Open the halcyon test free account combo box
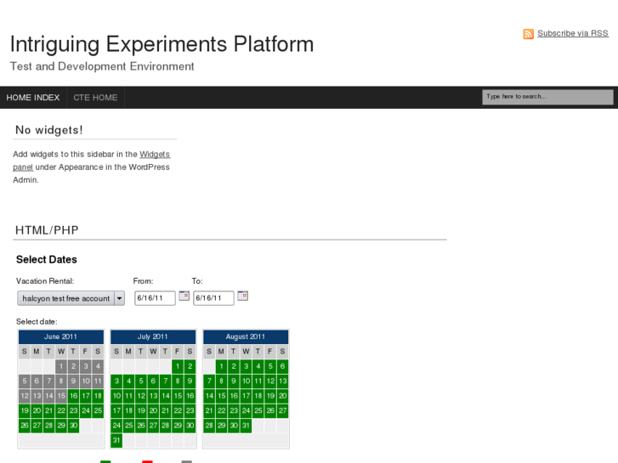 (65, 298)
